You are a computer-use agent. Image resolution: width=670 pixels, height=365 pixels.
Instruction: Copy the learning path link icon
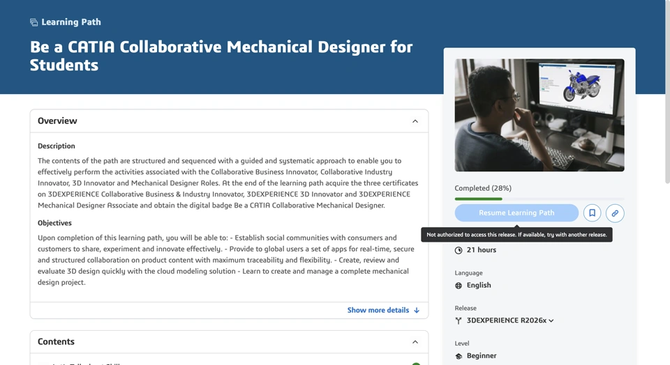point(615,212)
